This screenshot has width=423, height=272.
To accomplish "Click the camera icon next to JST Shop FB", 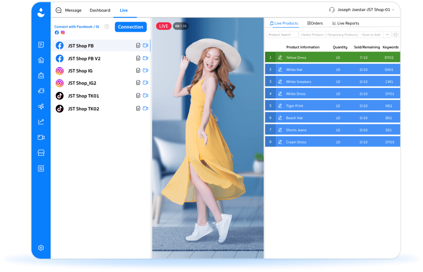I will (x=145, y=45).
